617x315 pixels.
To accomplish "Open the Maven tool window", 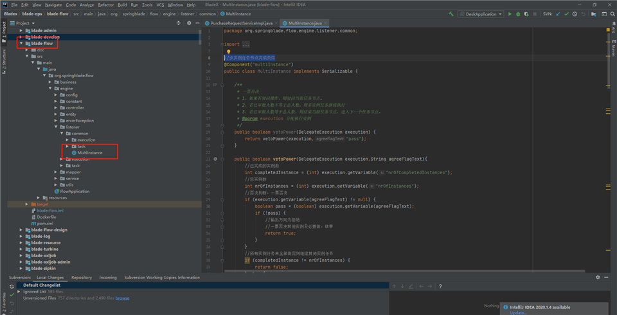I will 613,48.
